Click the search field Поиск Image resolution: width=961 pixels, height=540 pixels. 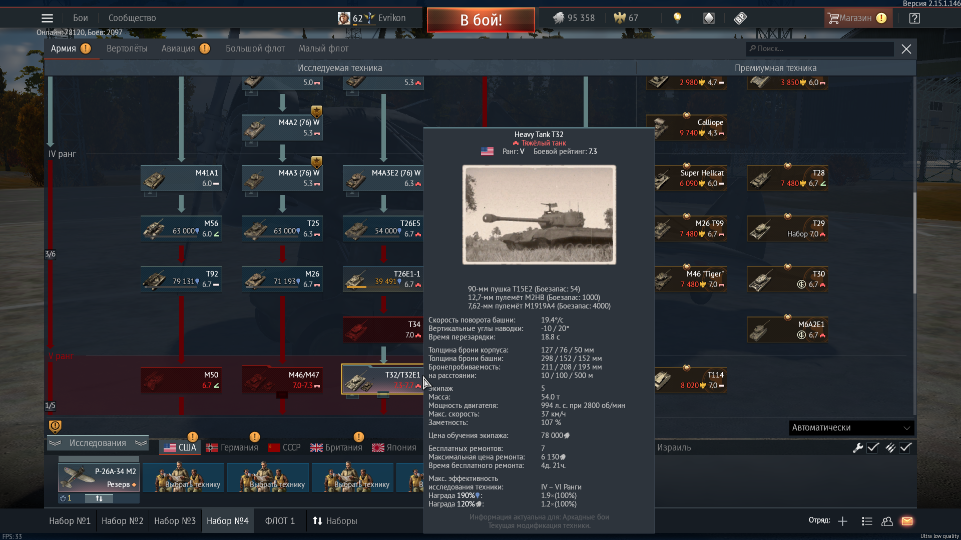click(x=820, y=48)
